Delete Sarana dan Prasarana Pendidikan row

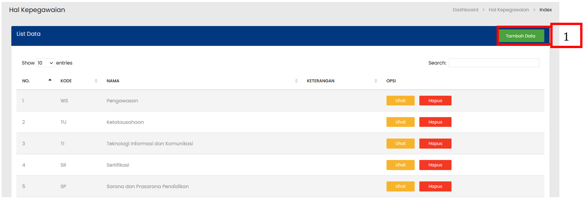[x=435, y=186]
